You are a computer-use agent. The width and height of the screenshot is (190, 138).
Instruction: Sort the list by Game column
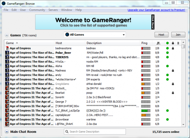29,43
